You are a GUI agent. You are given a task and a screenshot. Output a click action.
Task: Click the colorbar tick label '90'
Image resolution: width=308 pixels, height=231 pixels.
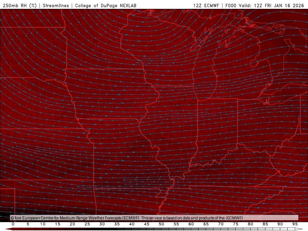tap(280, 224)
